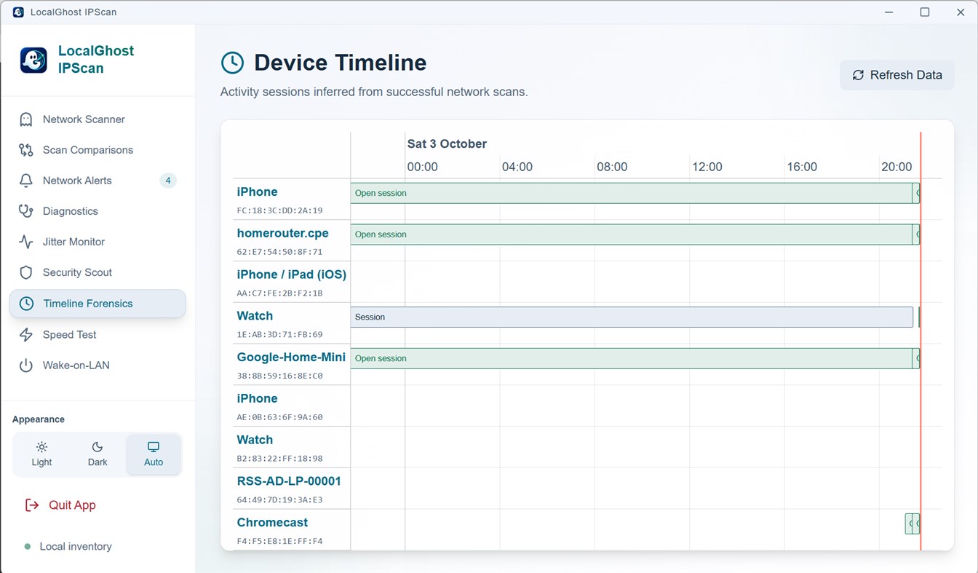Click the Network Alerts bell icon
The image size is (978, 573).
pyautogui.click(x=26, y=181)
